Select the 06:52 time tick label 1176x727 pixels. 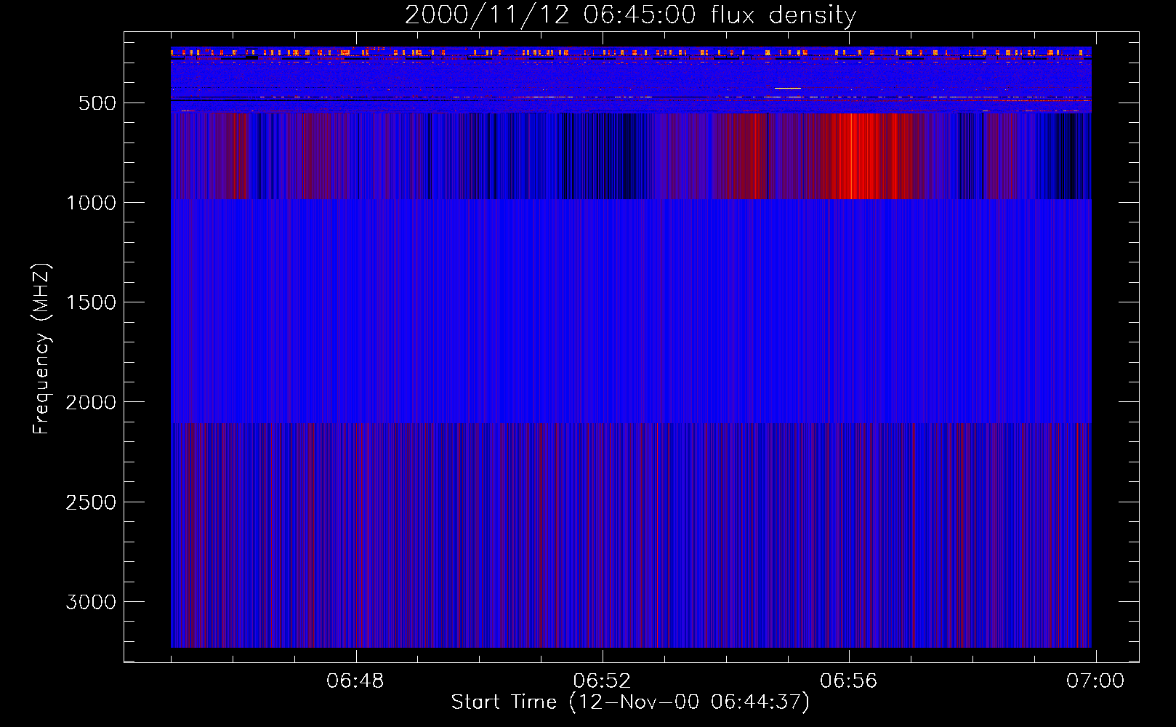[602, 681]
